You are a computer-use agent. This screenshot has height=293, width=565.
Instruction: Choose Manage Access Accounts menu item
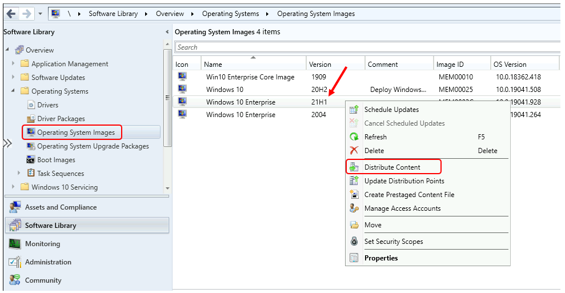pos(428,208)
